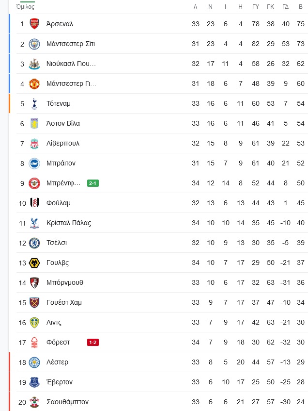Click the Liverpool crest icon
This screenshot has height=411, width=308.
(34, 143)
